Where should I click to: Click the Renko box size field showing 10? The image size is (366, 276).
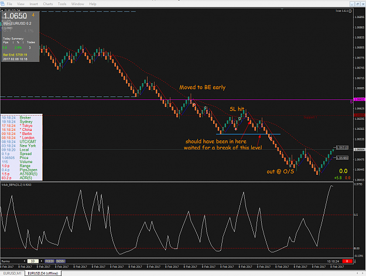point(33,261)
